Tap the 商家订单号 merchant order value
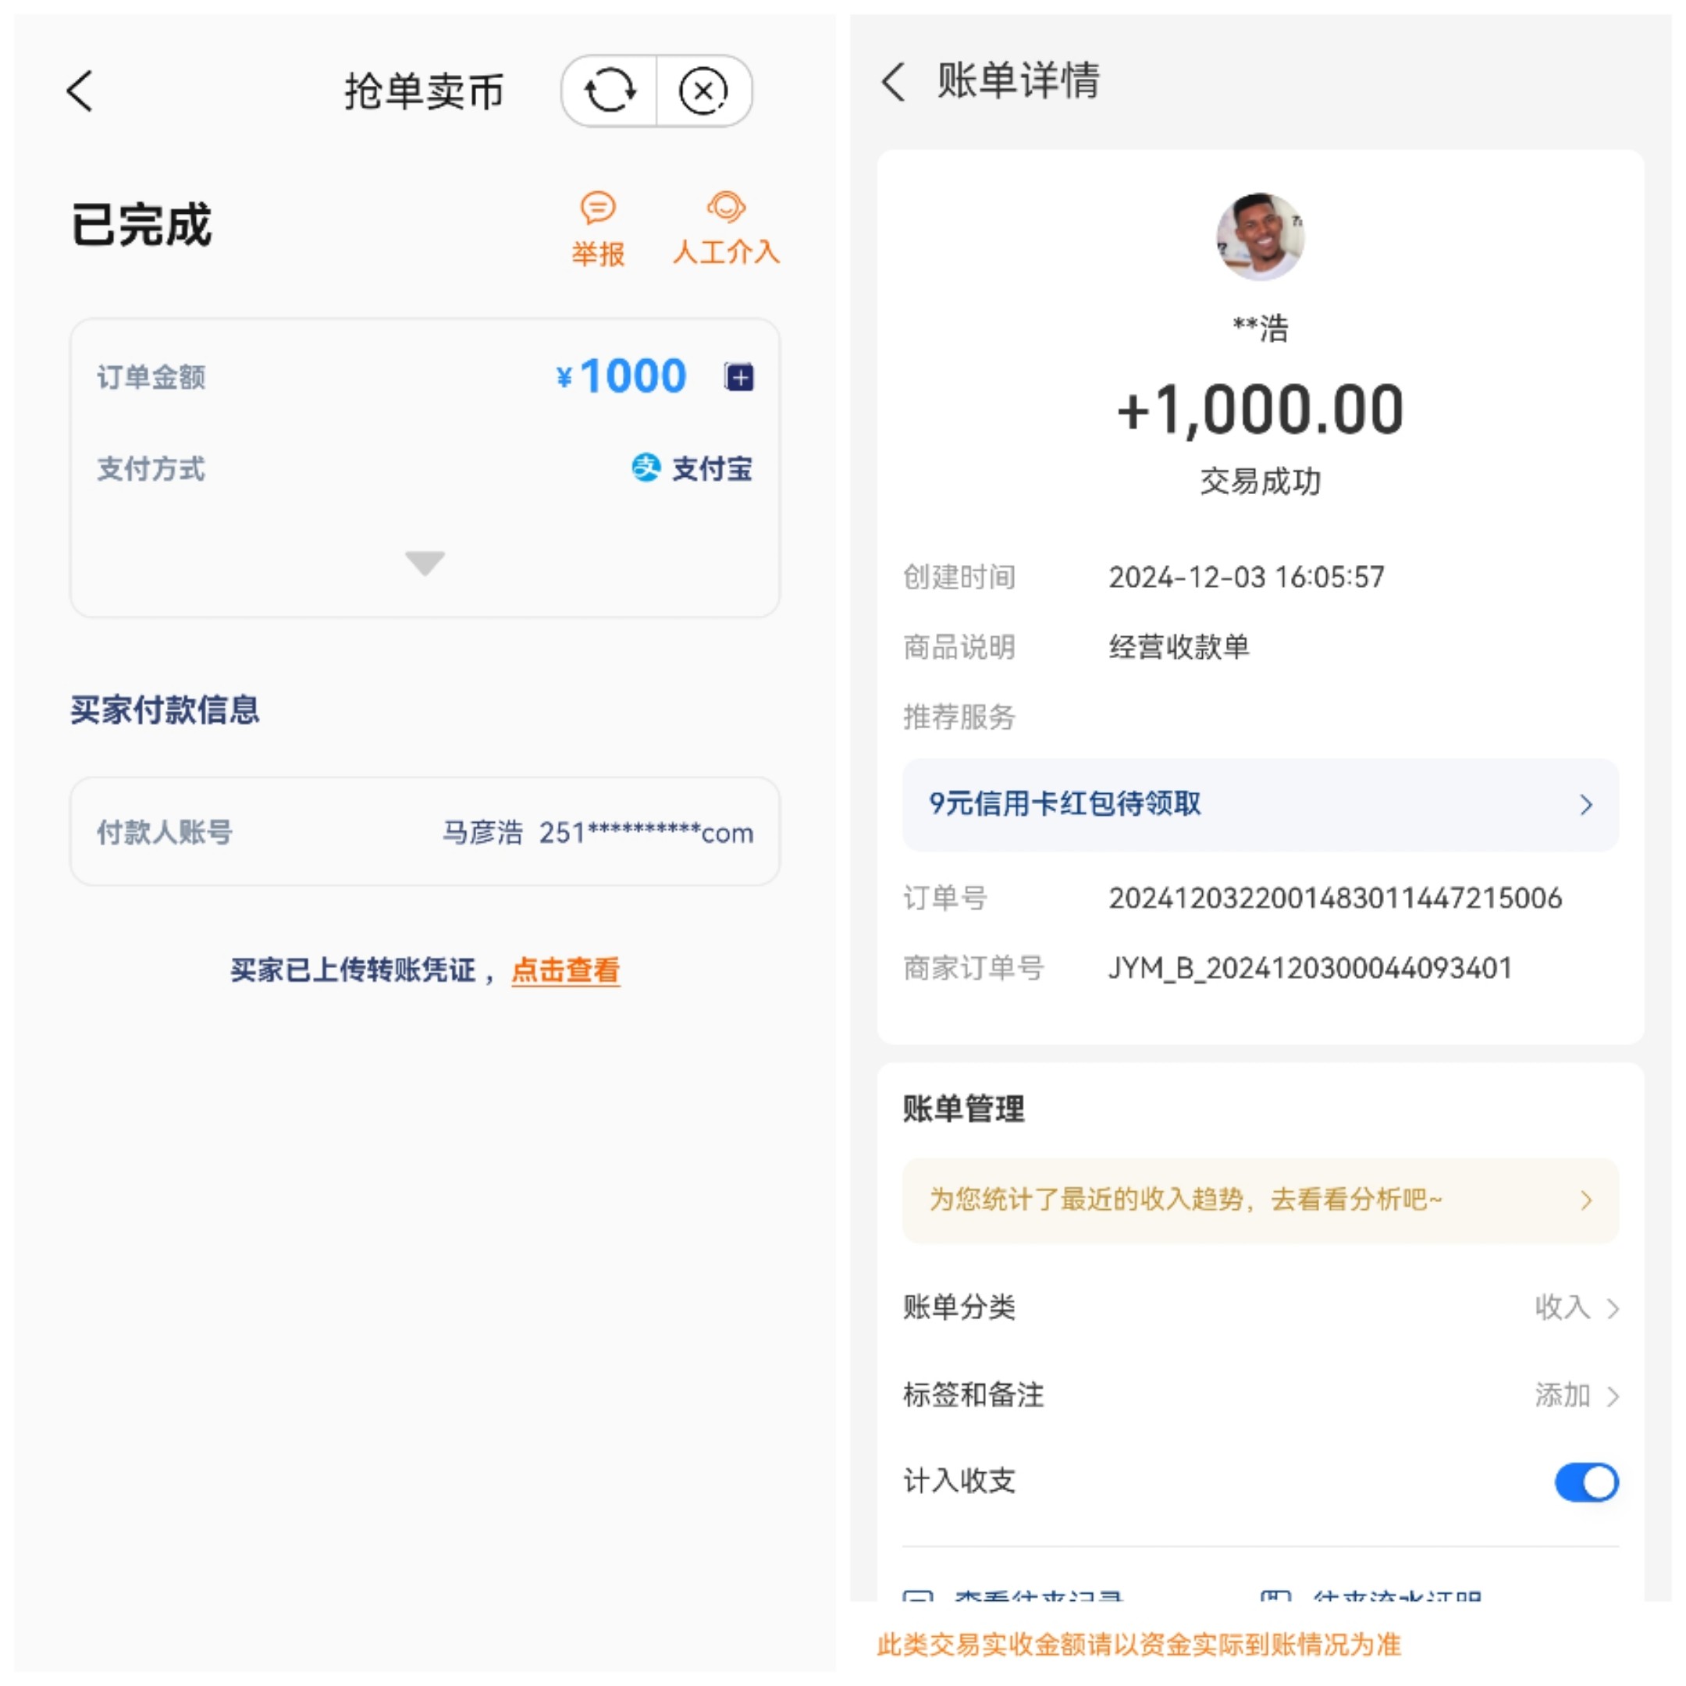Viewport: 1686px width, 1686px height. click(x=1309, y=968)
